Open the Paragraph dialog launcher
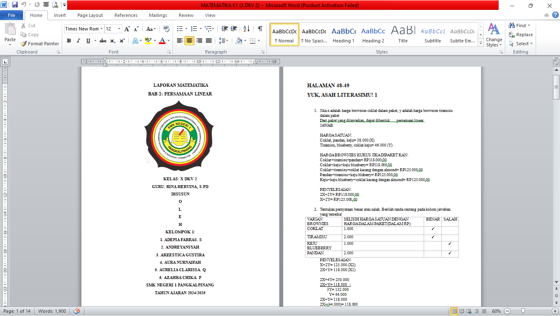This screenshot has width=560, height=316. (263, 52)
